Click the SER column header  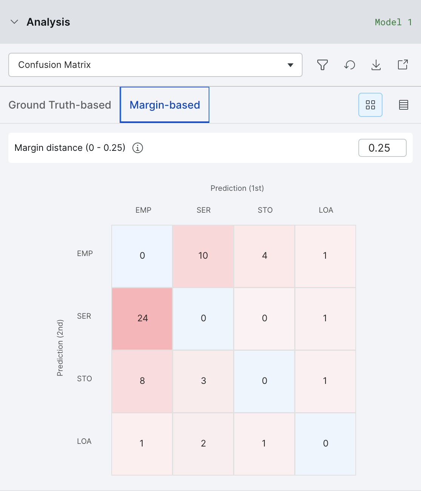pos(204,210)
